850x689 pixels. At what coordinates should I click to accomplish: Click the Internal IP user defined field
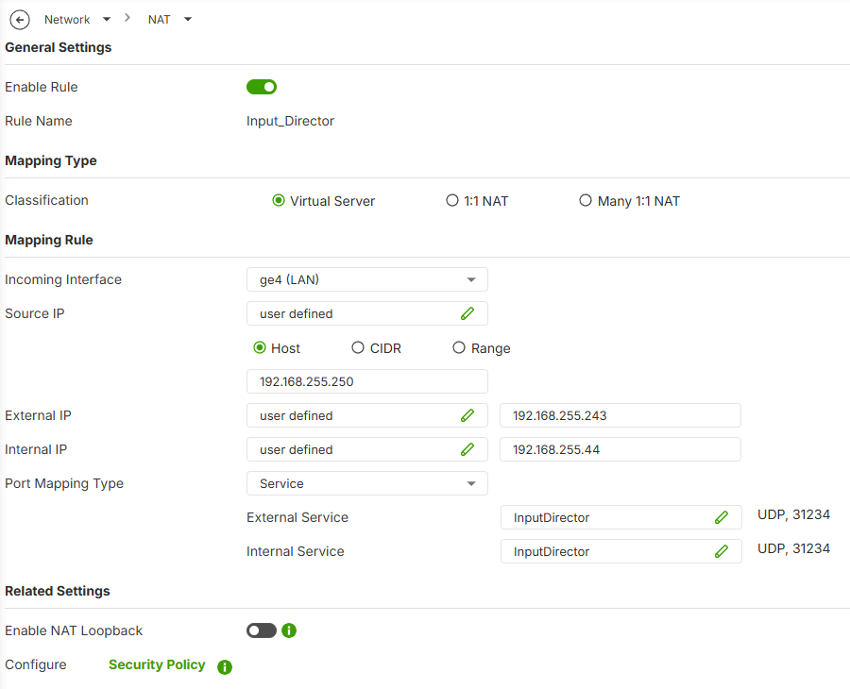click(367, 449)
